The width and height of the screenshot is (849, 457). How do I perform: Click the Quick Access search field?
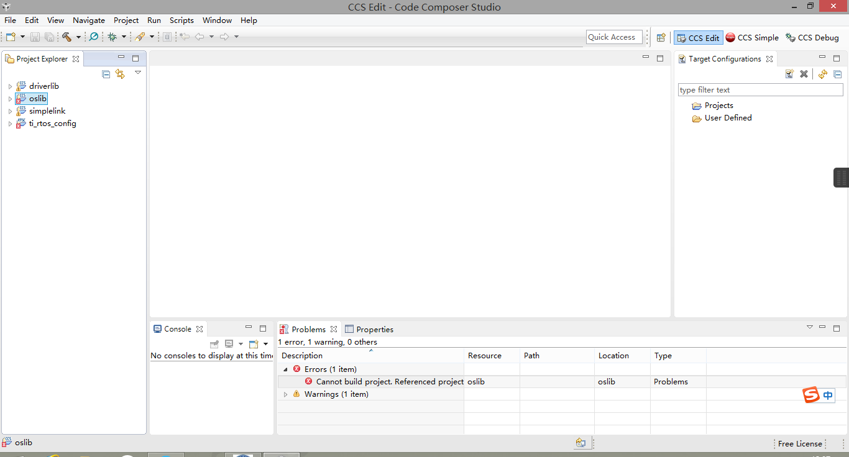[614, 37]
